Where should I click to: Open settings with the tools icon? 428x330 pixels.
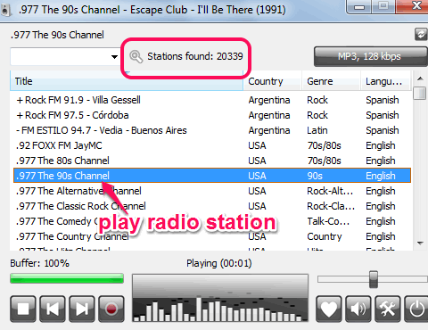point(388,309)
